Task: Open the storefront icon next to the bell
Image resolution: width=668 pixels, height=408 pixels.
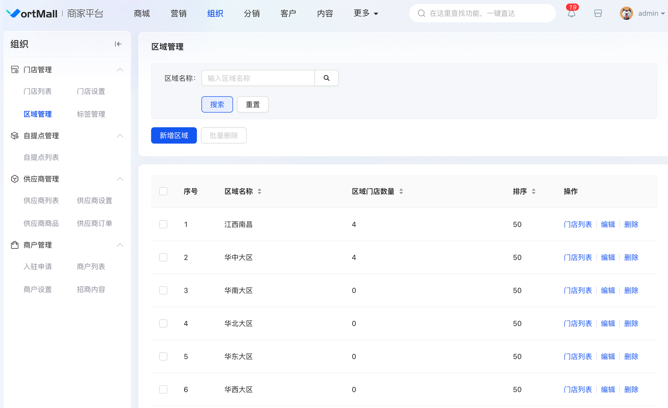Action: (x=598, y=14)
